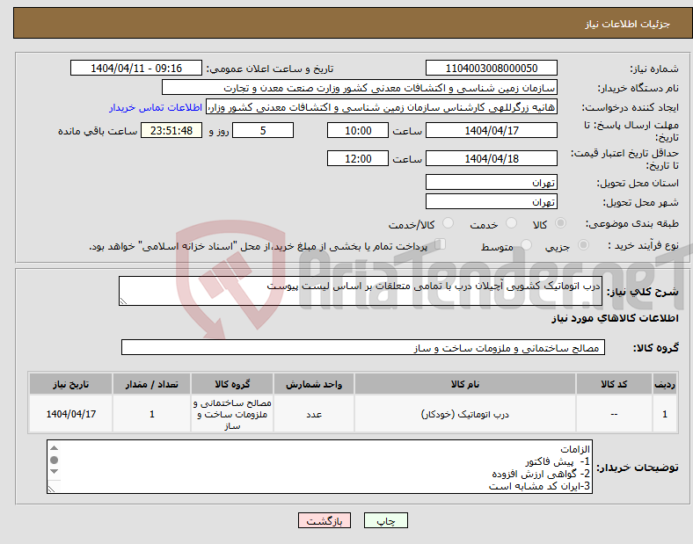This screenshot has width=693, height=544.
Task: Click the درب اتوماتیک (خودکار) item cell
Action: [465, 414]
